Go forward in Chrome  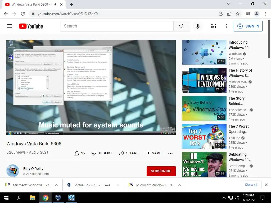click(x=14, y=14)
